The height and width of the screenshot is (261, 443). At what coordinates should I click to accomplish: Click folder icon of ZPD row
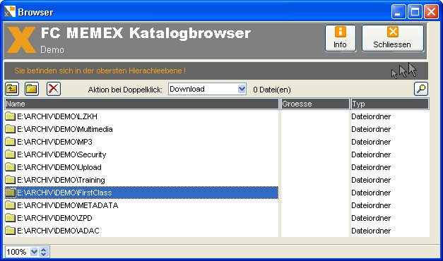click(10, 218)
